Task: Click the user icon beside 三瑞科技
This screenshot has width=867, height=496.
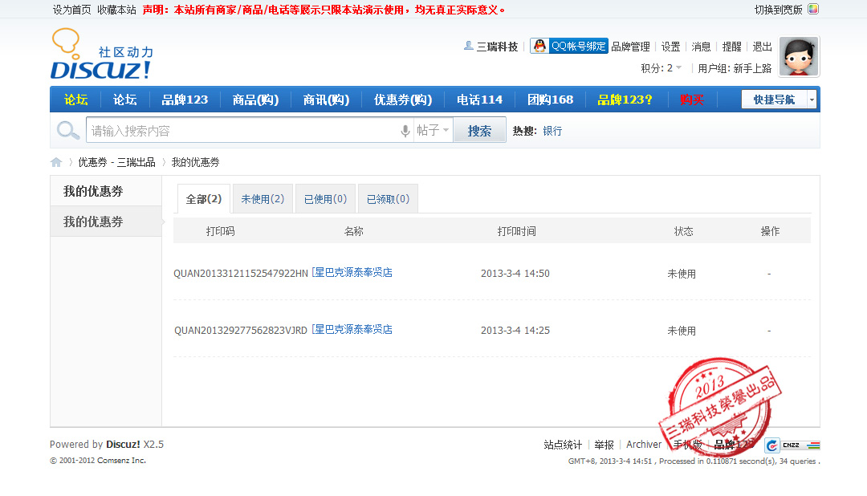Action: click(x=468, y=46)
